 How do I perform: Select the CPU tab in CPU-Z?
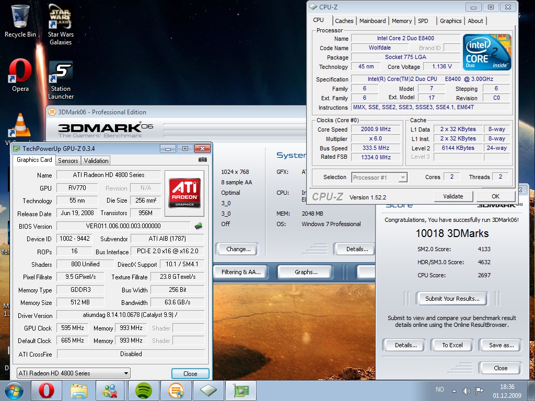click(x=318, y=20)
